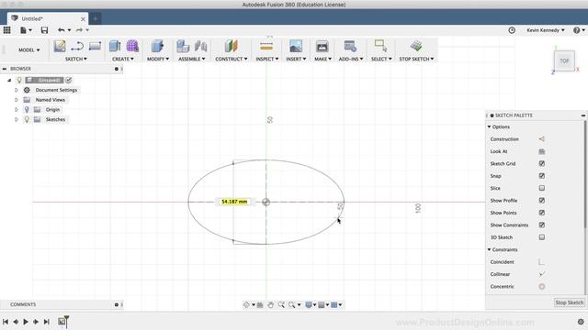Open the help question mark menu
Screen dimensions: 588x330
coord(579,30)
